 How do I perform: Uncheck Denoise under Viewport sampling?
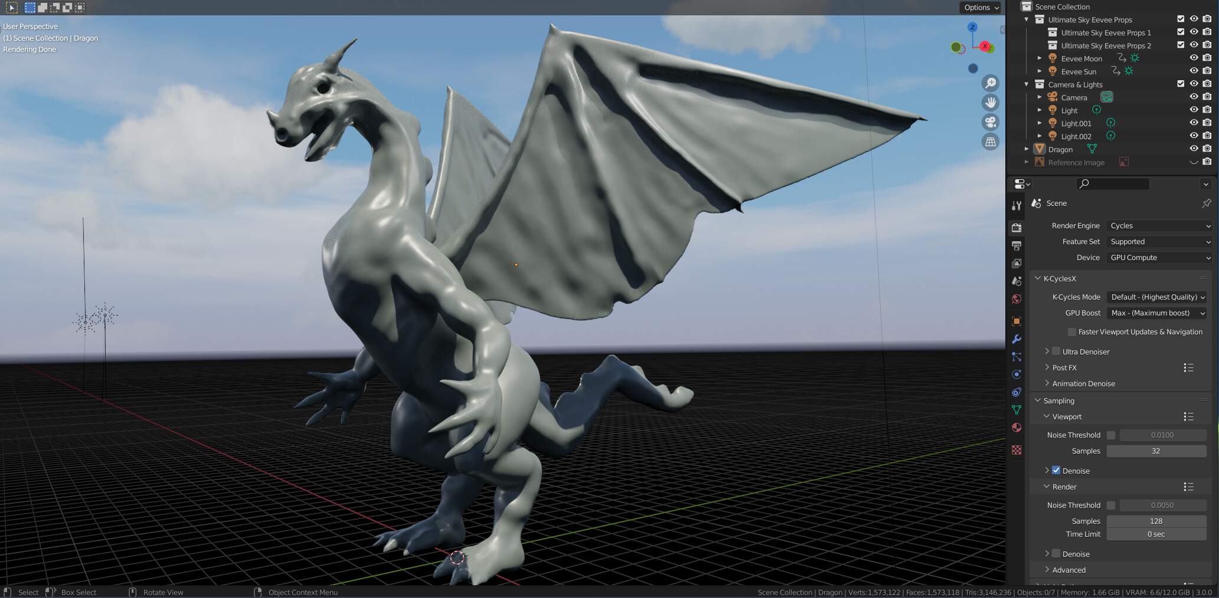pos(1055,470)
